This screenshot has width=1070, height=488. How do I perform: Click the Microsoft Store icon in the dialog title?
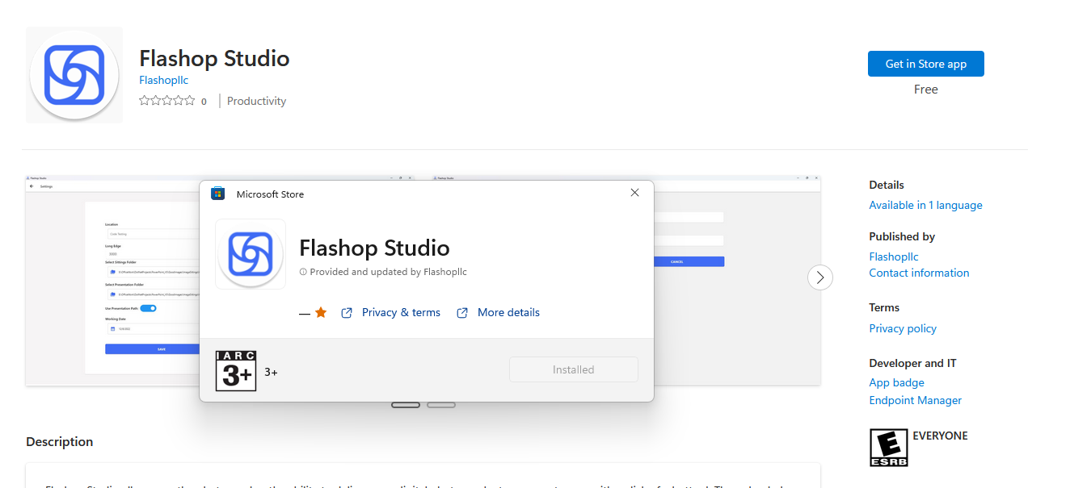click(x=217, y=194)
